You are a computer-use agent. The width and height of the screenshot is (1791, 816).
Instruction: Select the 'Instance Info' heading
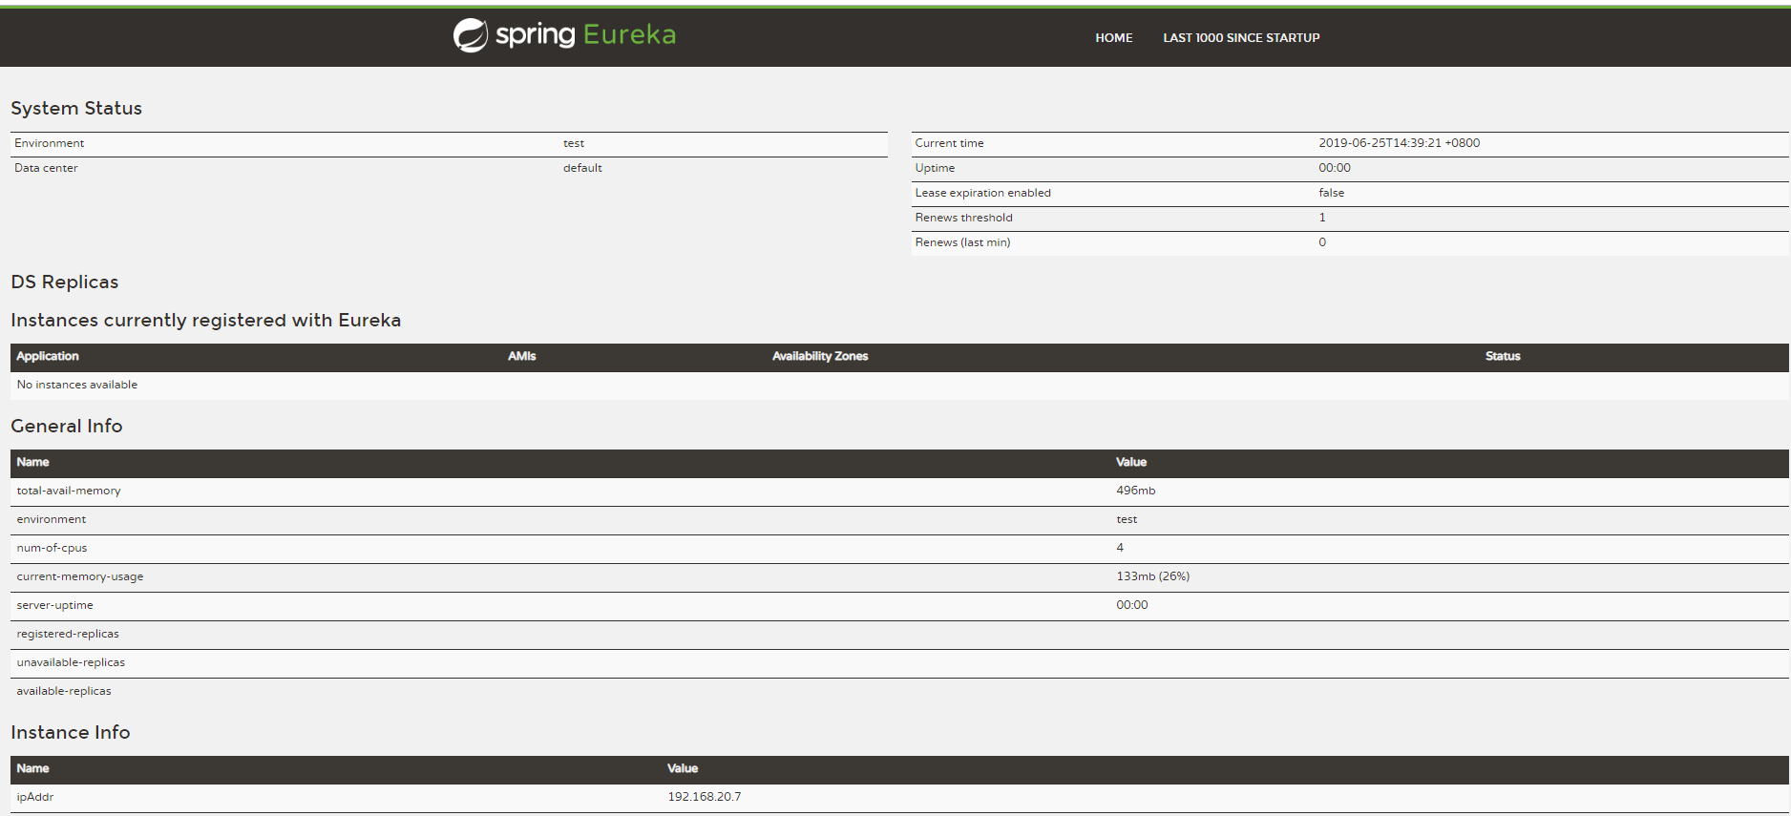(71, 732)
